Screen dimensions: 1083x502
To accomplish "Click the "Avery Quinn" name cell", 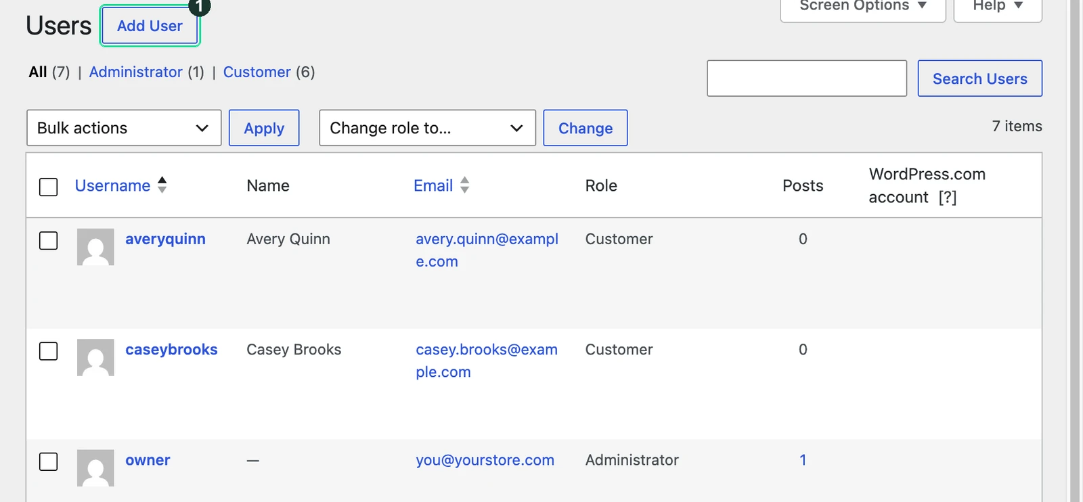I will pyautogui.click(x=288, y=239).
